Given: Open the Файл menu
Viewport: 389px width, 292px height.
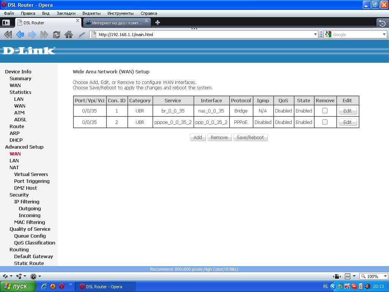Looking at the screenshot, I should tap(9, 13).
